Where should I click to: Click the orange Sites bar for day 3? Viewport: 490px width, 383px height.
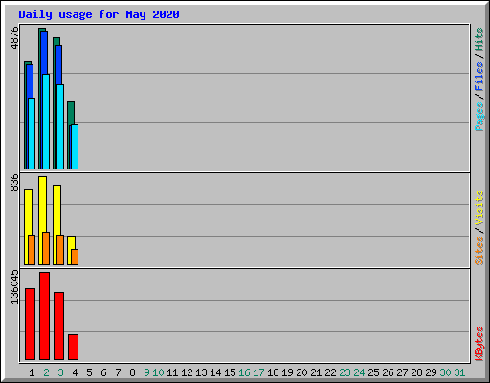click(x=60, y=250)
